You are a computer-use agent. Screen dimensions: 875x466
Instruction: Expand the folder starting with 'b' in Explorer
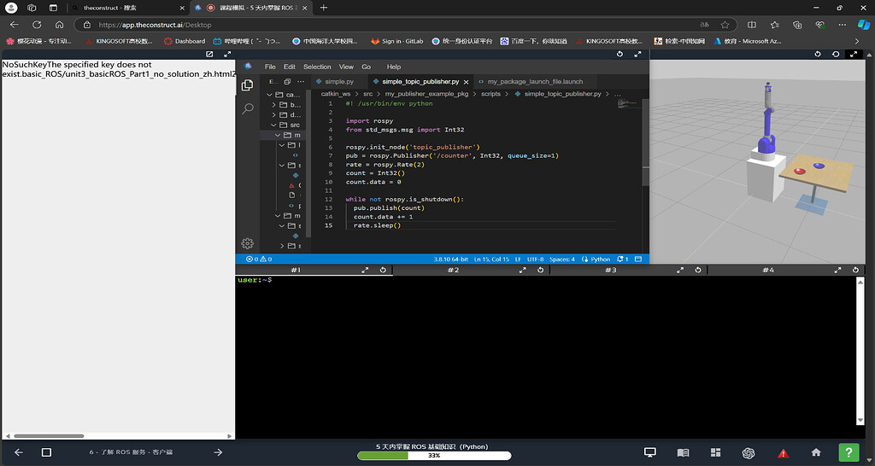274,104
